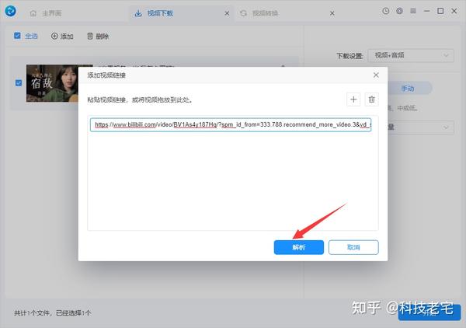Open the hamburger menu icon
466x328 pixels.
click(413, 11)
